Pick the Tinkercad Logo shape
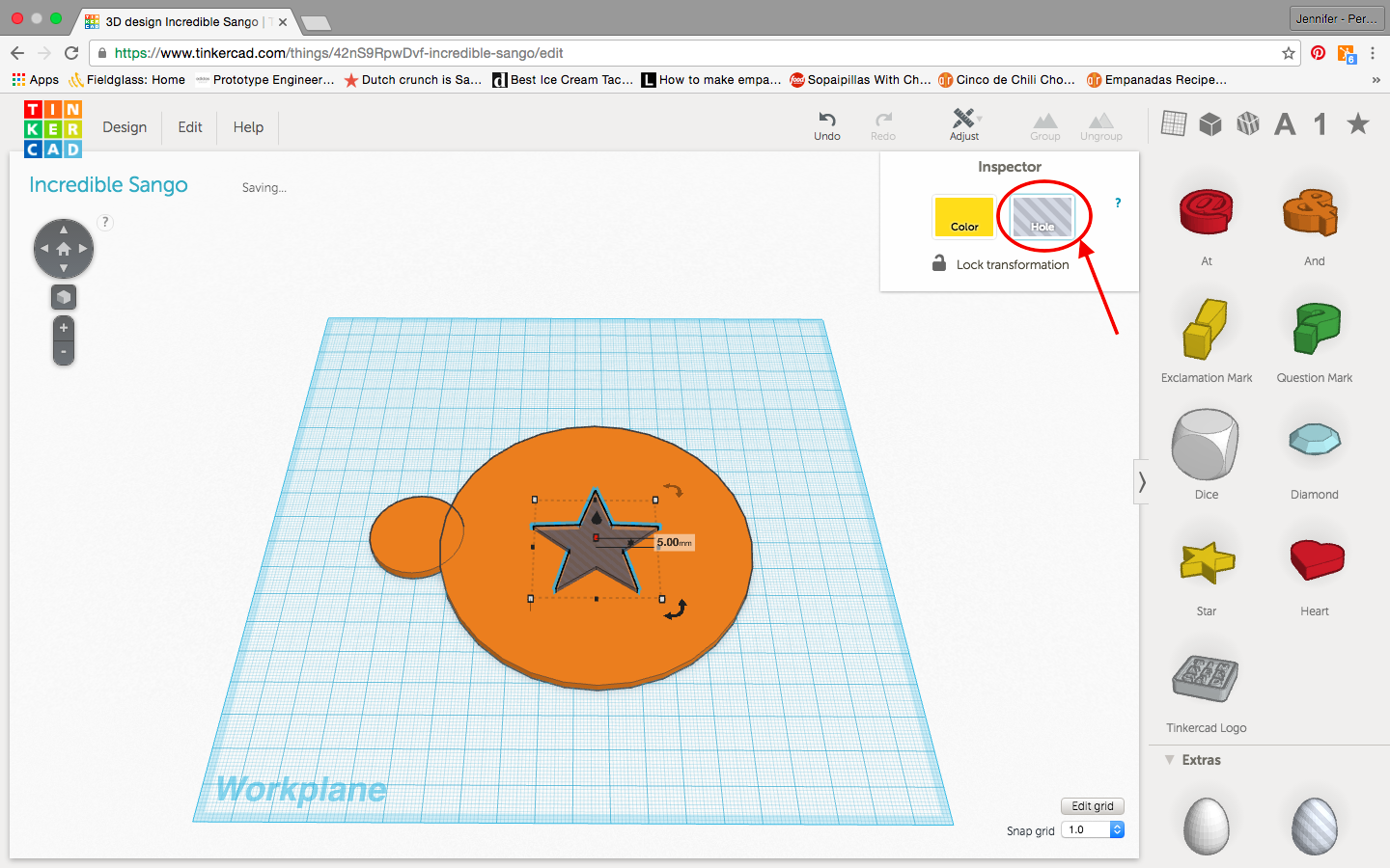 click(1205, 677)
